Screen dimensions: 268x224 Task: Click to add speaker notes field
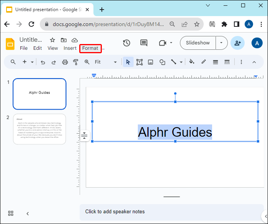tap(172, 212)
